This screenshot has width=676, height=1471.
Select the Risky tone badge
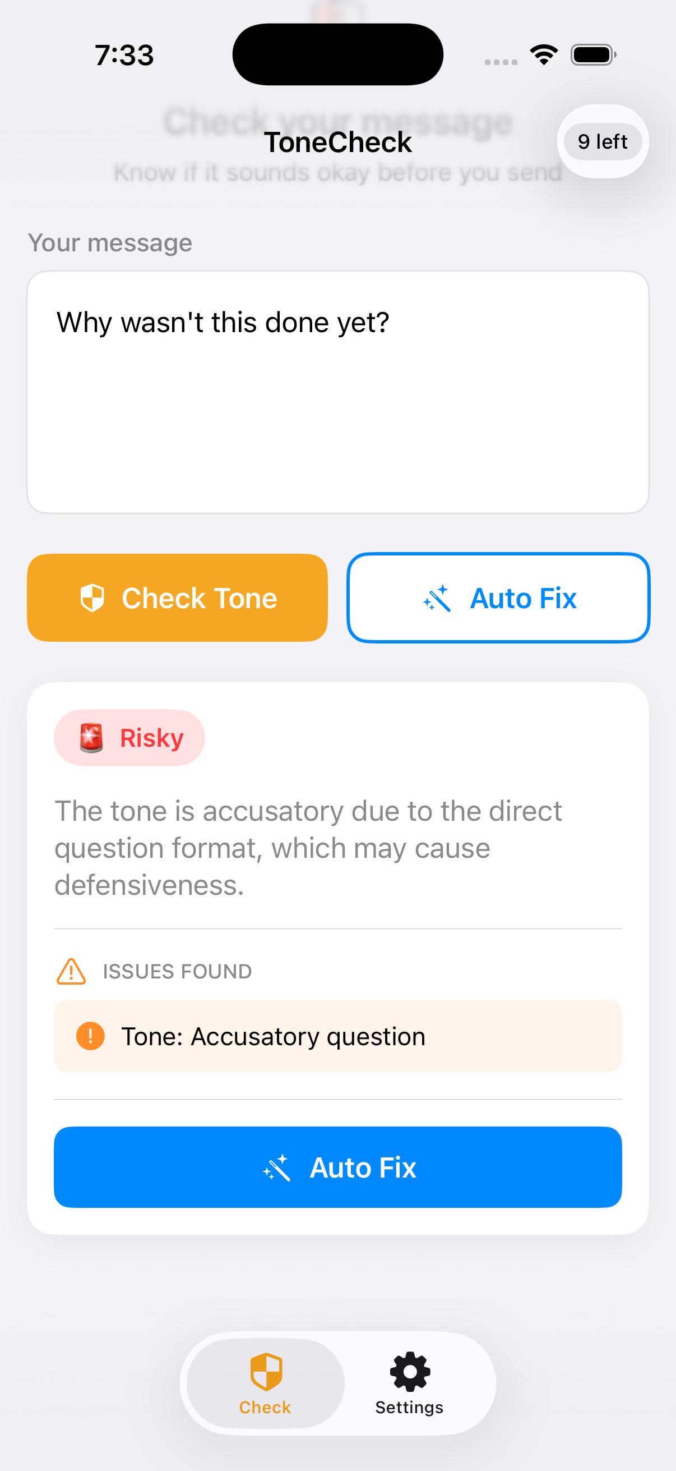(x=129, y=737)
